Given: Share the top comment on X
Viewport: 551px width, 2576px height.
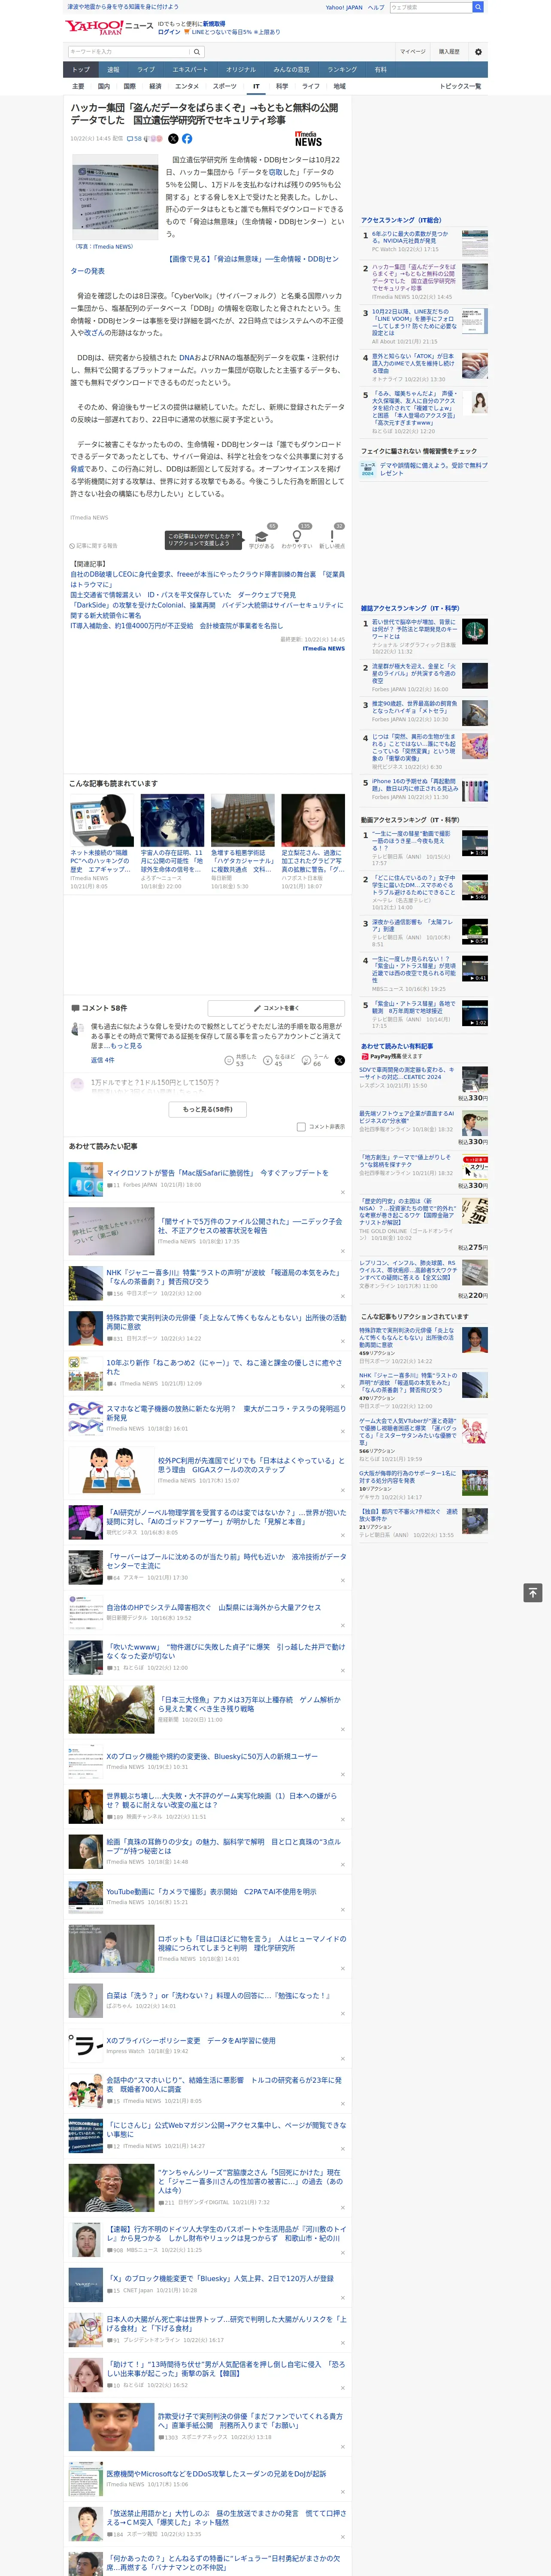Looking at the screenshot, I should coord(340,1060).
